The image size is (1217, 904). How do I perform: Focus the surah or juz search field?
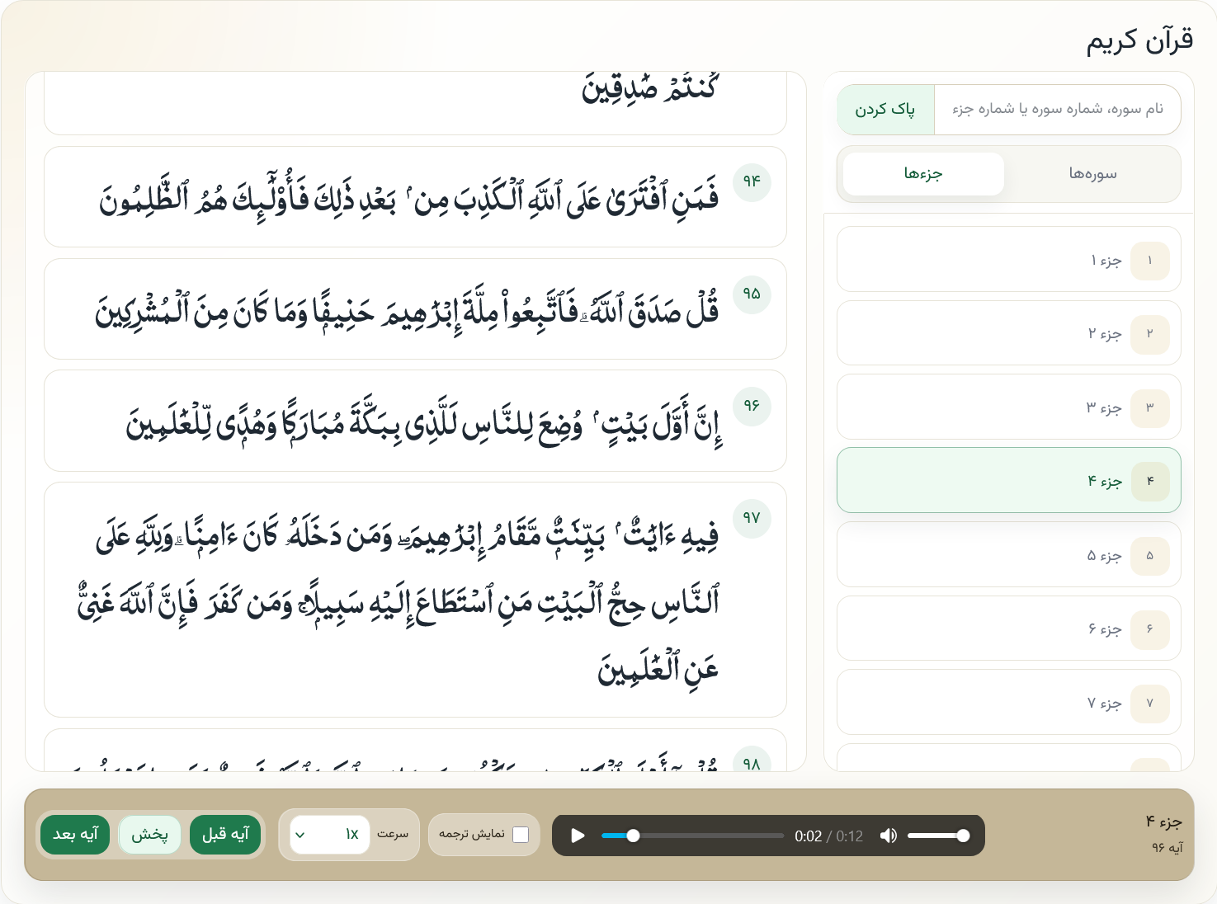point(1057,110)
